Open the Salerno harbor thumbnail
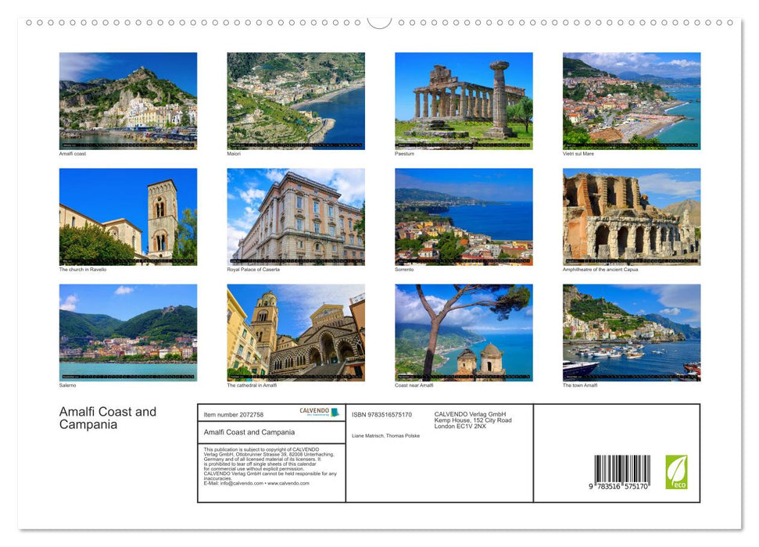The height and width of the screenshot is (547, 759). tap(127, 332)
